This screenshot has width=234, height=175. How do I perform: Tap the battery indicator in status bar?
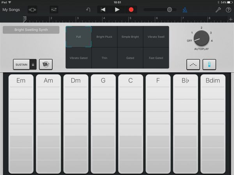coord(230,2)
